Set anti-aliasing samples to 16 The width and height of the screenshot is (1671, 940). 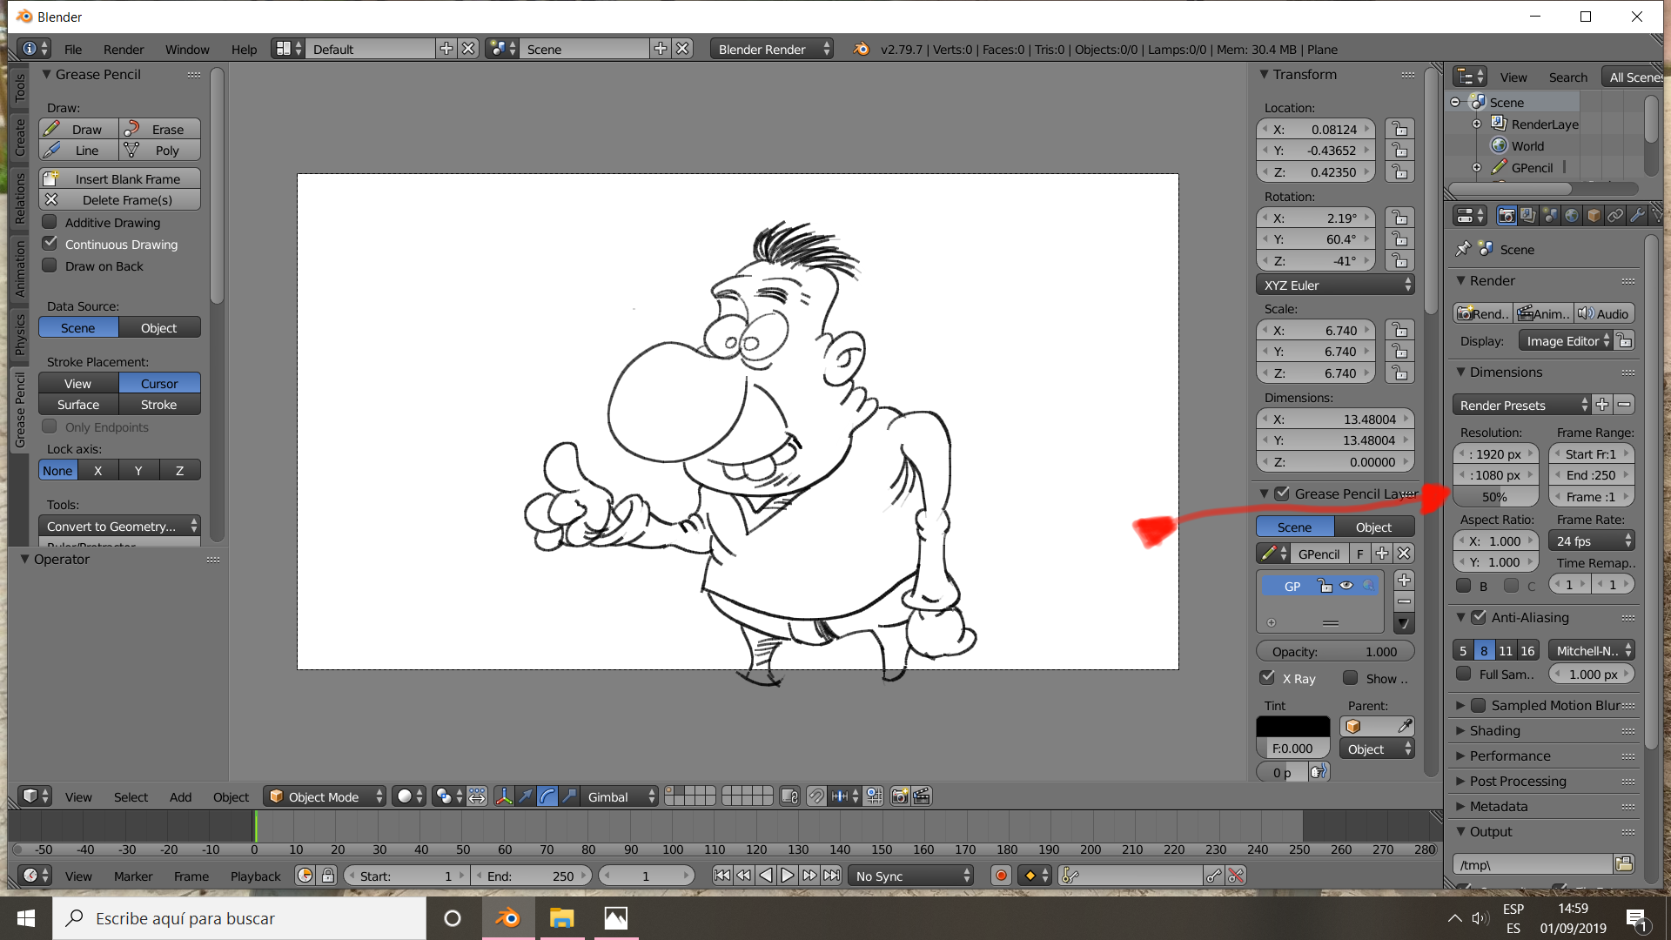coord(1527,650)
